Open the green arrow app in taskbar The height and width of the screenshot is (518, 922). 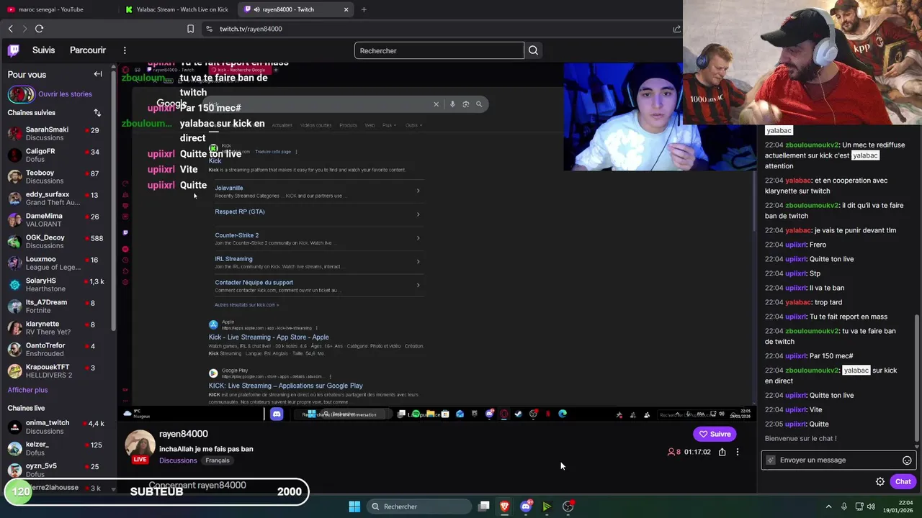547,506
